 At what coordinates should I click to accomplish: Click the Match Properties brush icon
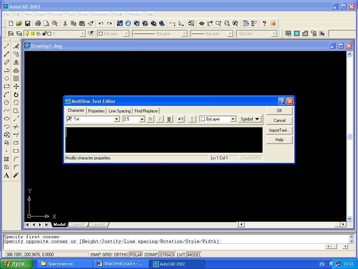tap(91, 23)
